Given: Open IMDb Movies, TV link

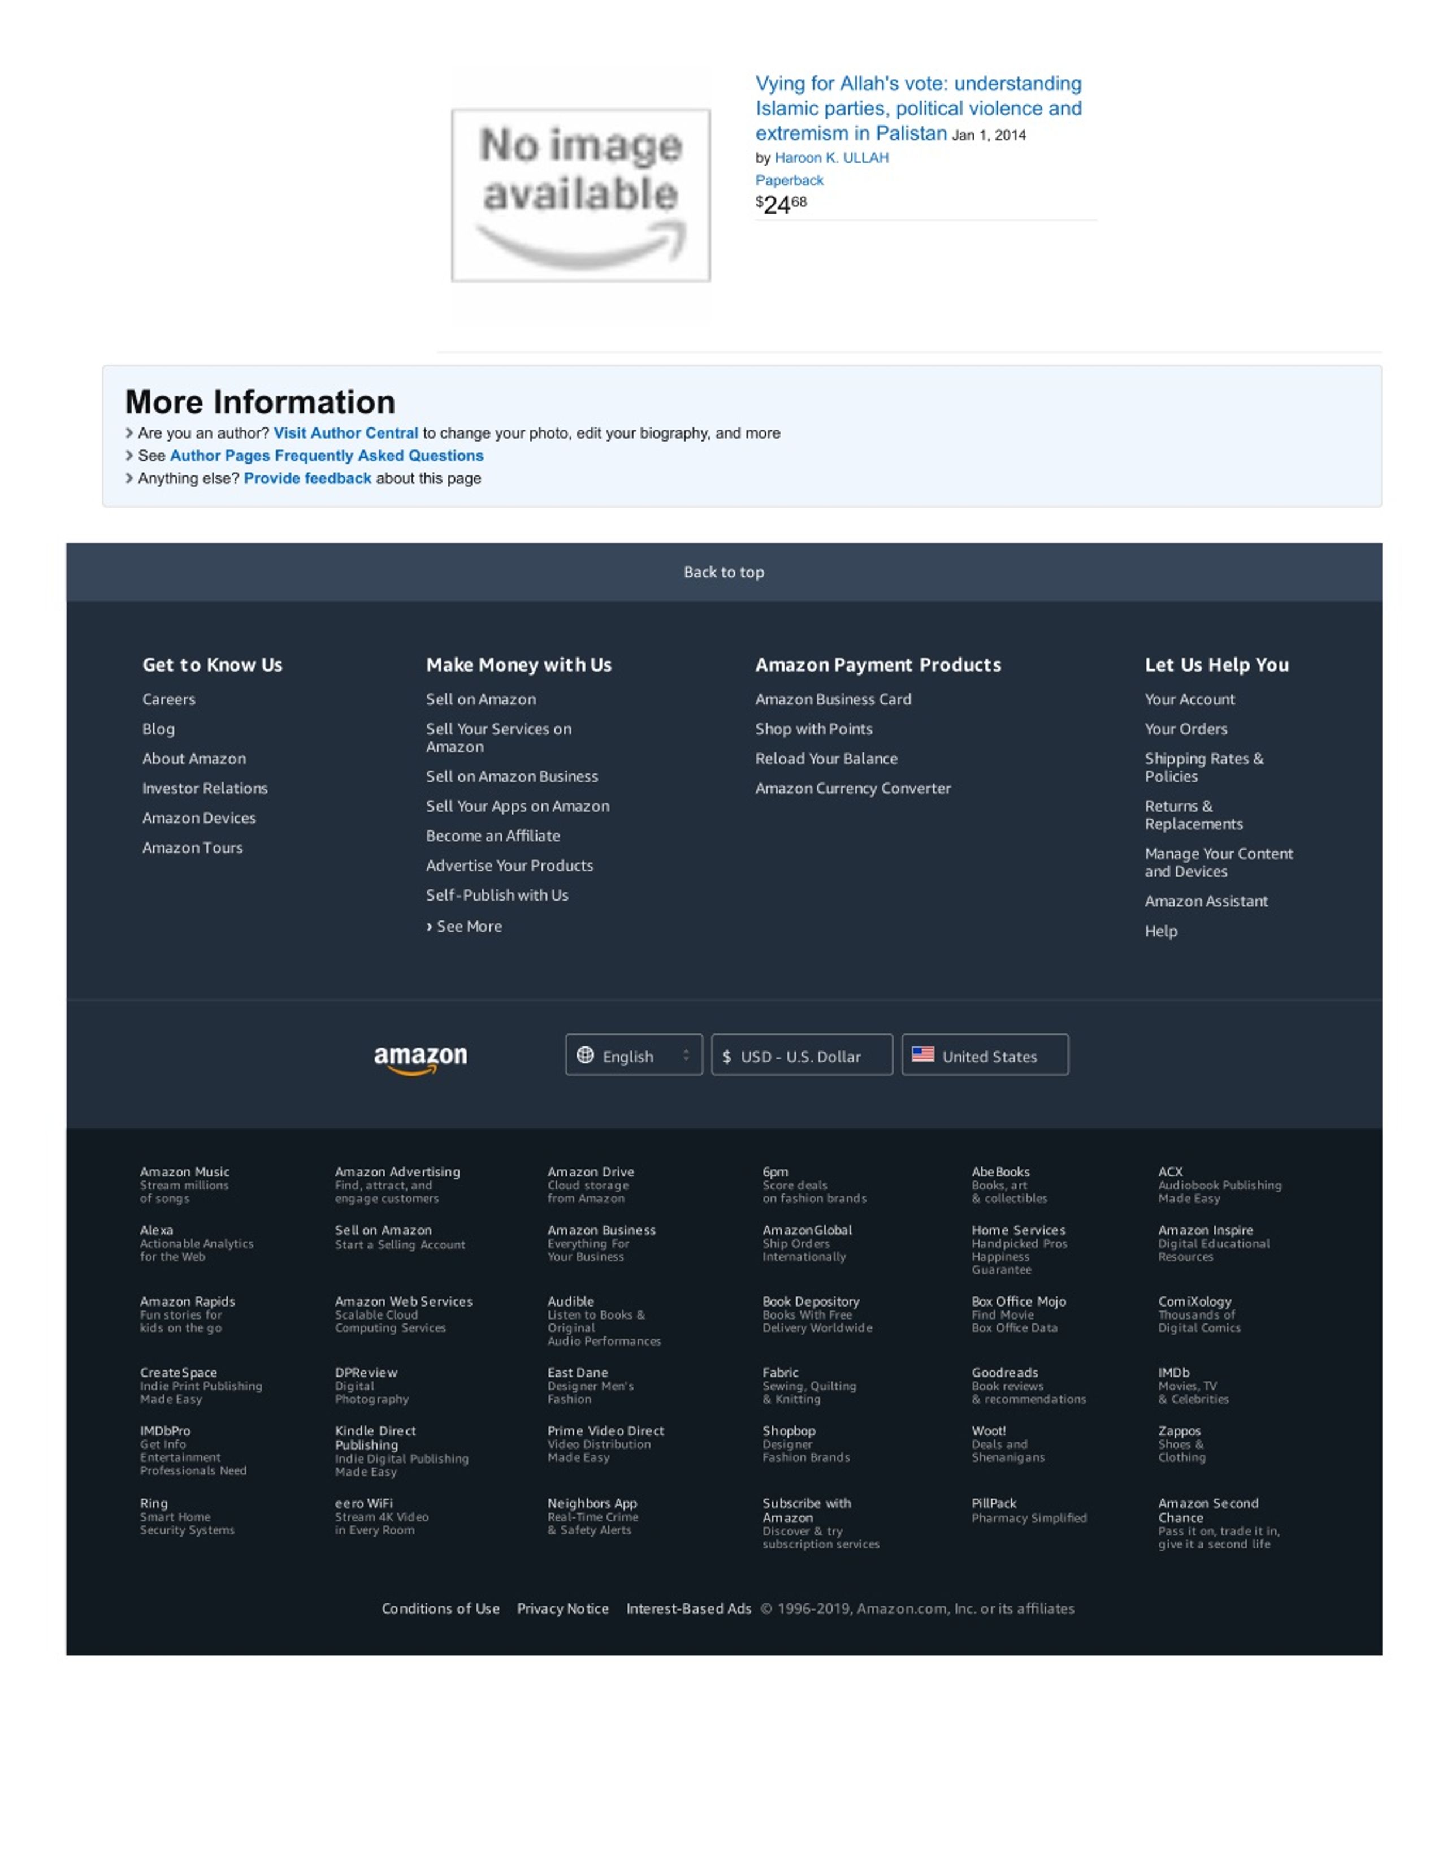Looking at the screenshot, I should 1193,1385.
